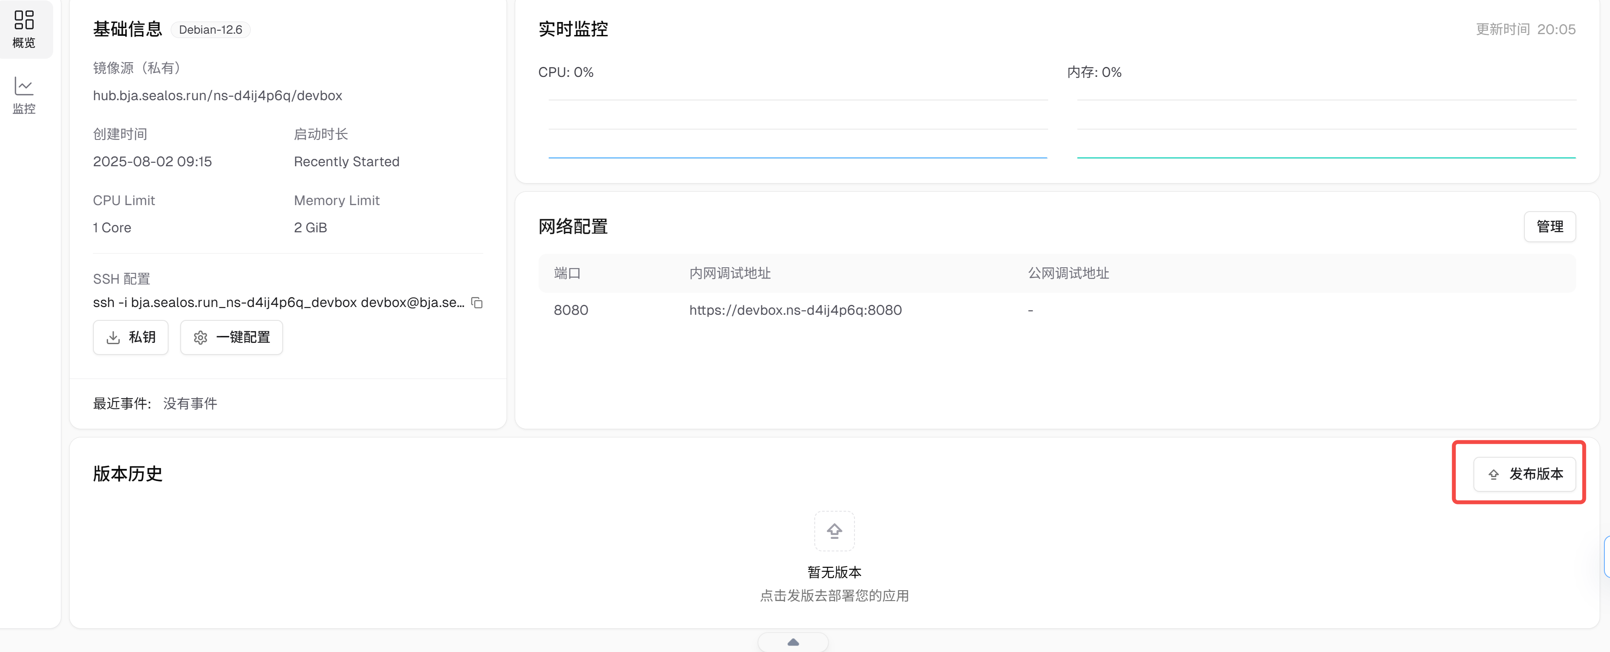Click the memory usage chart line
Viewport: 1610px width, 652px height.
click(1326, 157)
